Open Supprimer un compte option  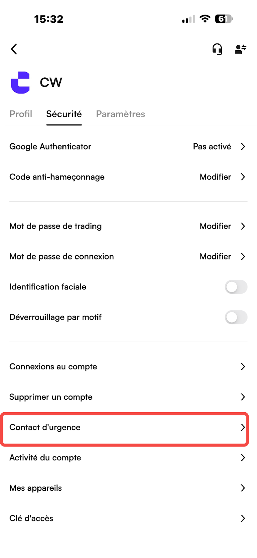coord(128,397)
